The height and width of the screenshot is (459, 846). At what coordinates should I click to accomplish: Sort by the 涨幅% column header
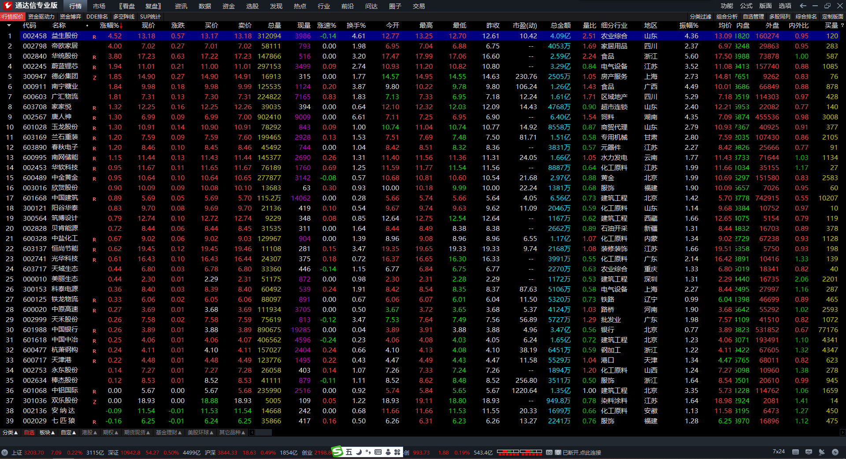click(x=111, y=26)
